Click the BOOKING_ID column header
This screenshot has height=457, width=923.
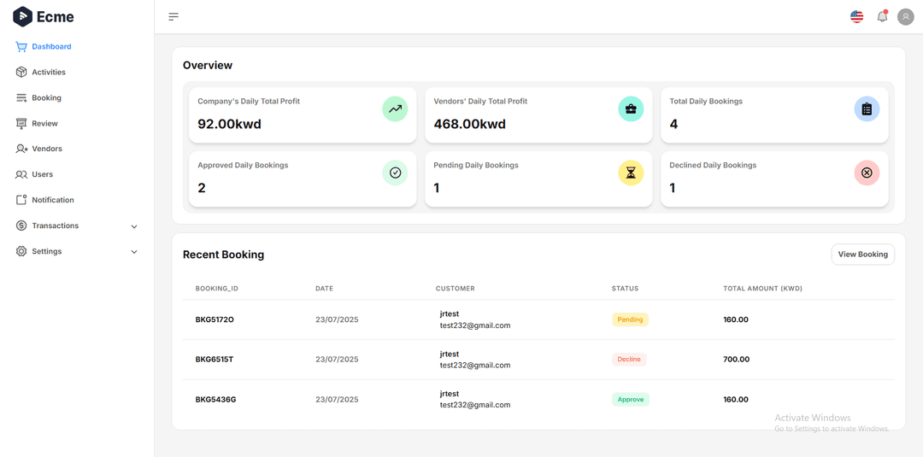pyautogui.click(x=216, y=289)
